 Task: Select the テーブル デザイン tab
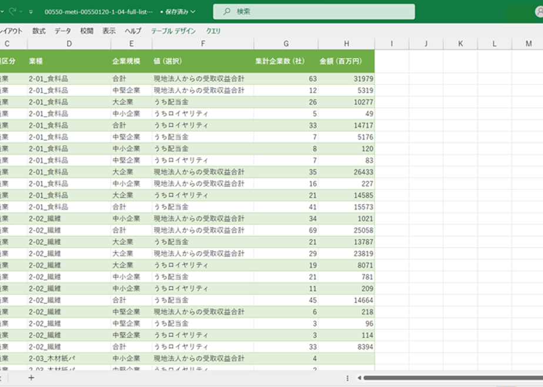click(173, 31)
